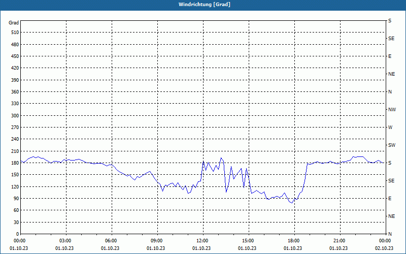Select the 06:00 time axis label
406x254 pixels.
click(x=112, y=241)
